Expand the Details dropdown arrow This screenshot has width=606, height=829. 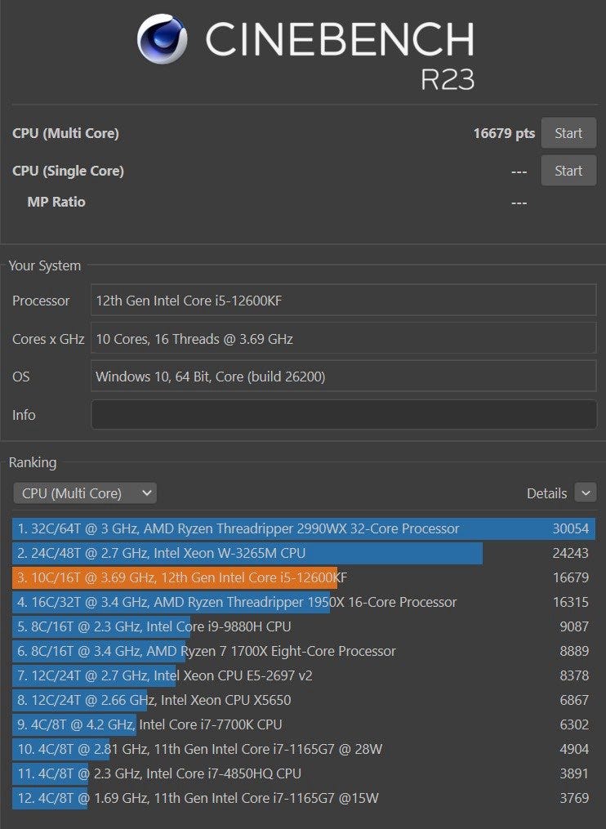click(x=586, y=493)
